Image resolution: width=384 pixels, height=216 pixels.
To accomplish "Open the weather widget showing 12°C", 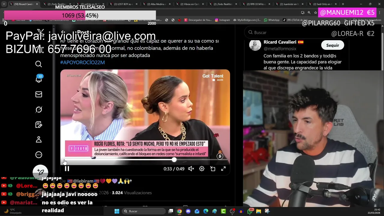I will pos(12,211).
